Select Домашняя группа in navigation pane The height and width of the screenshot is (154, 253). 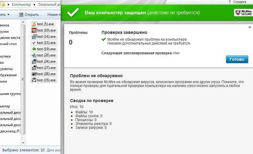[10, 94]
